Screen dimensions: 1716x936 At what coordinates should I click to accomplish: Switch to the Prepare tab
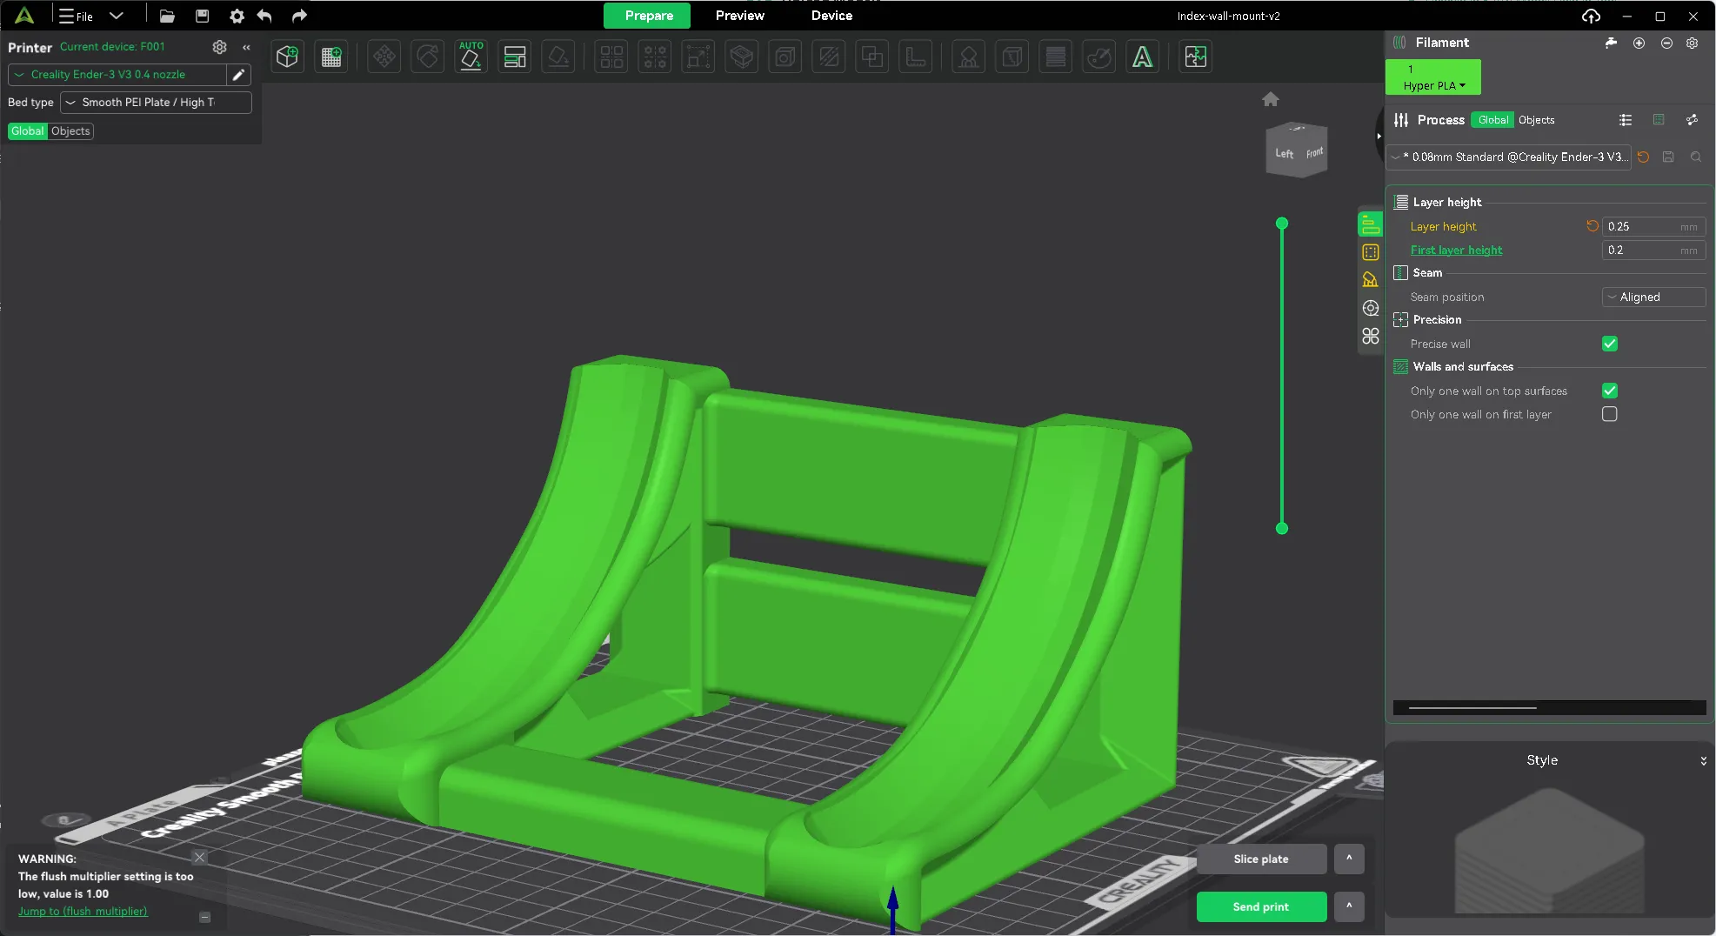tap(648, 16)
